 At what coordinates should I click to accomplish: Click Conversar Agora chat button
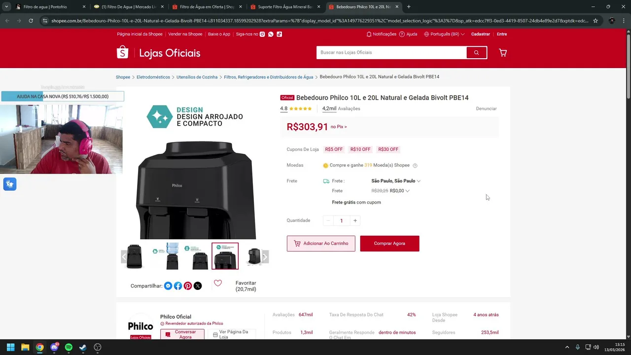tap(182, 334)
